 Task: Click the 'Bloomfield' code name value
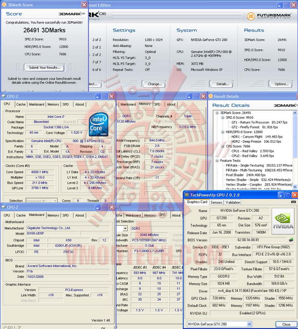pyautogui.click(x=41, y=122)
